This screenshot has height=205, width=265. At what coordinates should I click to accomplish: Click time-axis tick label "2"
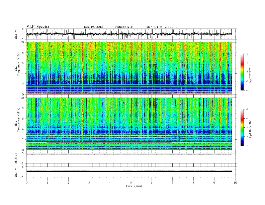click(x=68, y=183)
